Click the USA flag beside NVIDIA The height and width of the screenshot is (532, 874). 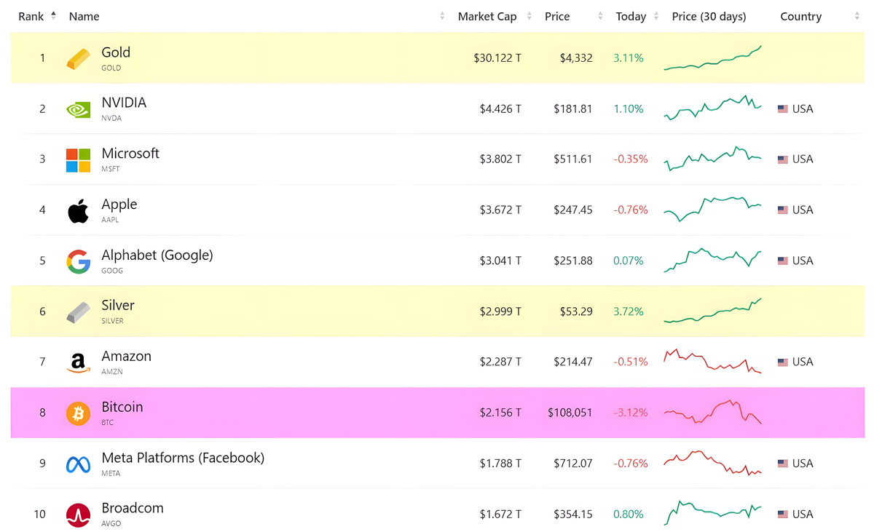tap(783, 108)
